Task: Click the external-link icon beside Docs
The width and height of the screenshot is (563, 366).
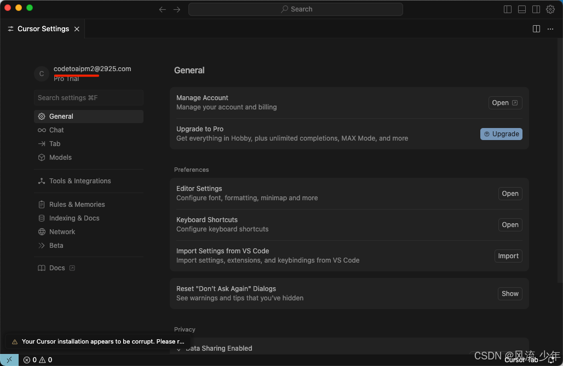Action: coord(72,268)
